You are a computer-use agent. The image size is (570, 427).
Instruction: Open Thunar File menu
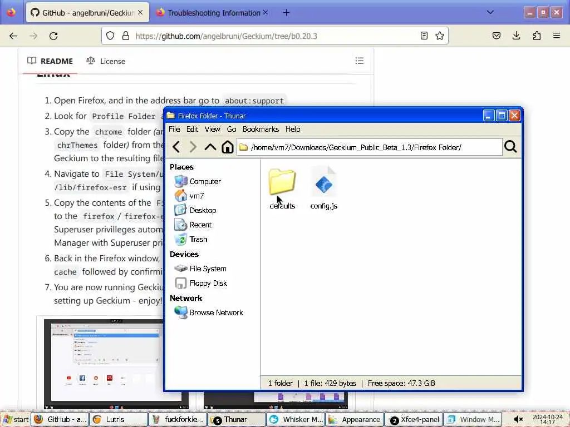pos(174,129)
